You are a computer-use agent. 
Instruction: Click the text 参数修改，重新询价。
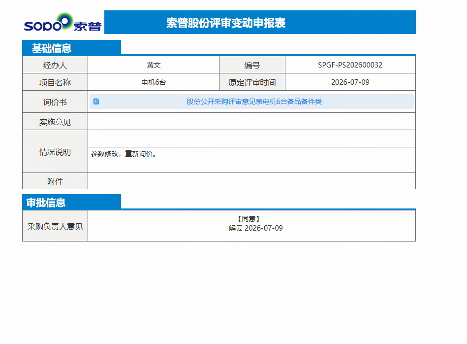(x=124, y=154)
